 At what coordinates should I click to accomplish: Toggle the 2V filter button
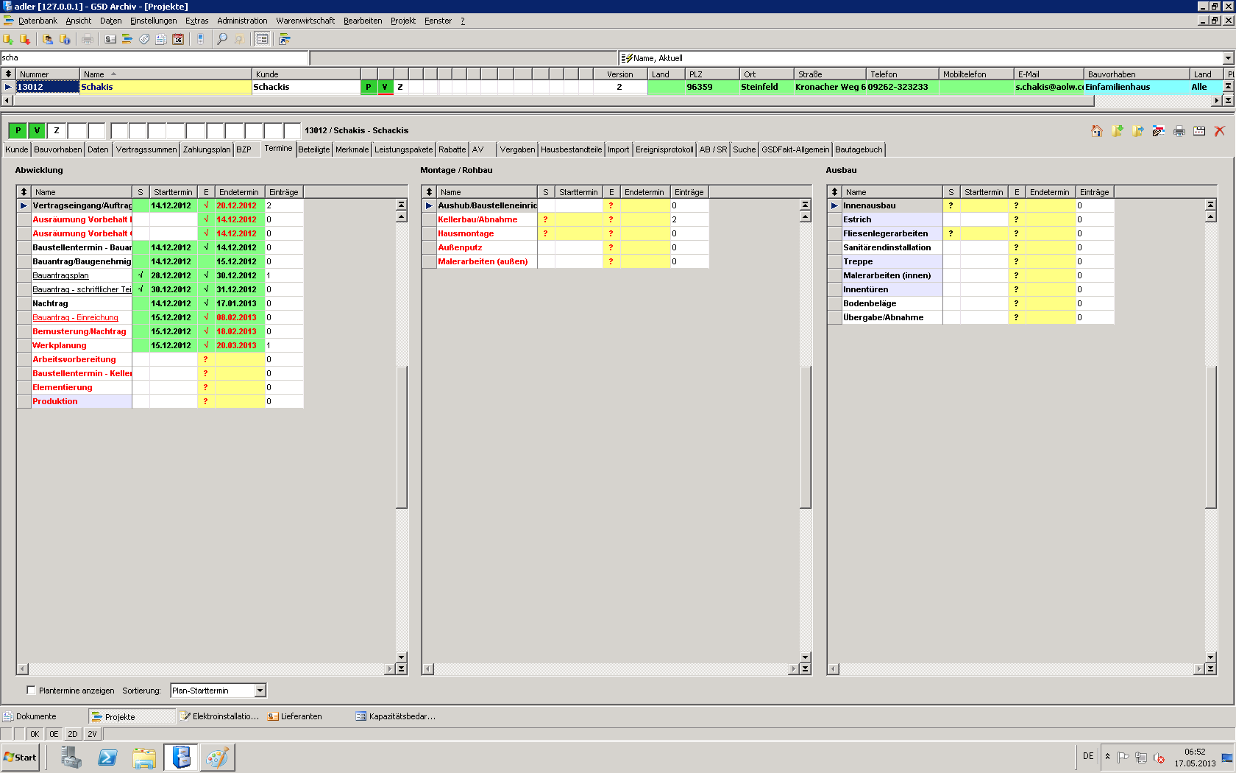tap(92, 734)
